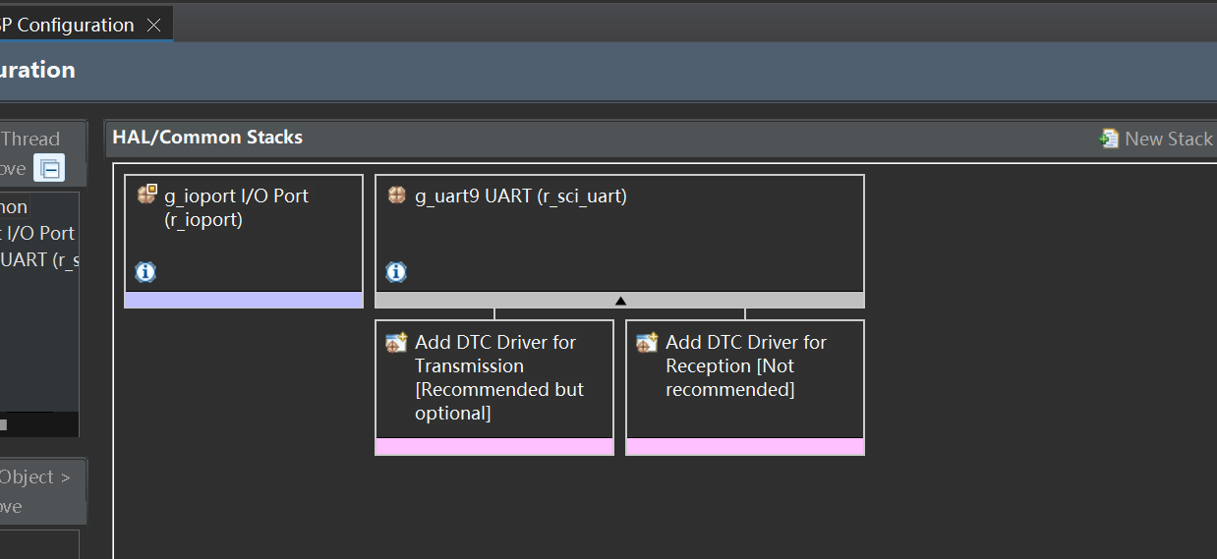The height and width of the screenshot is (559, 1217).
Task: Click the g_uart9 UART module icon
Action: tap(397, 196)
